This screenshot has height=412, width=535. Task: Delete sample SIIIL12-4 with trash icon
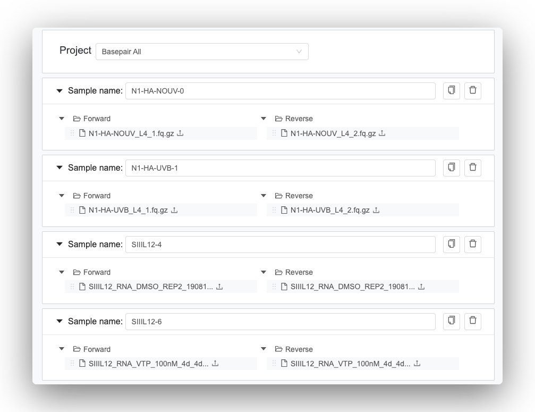point(472,245)
